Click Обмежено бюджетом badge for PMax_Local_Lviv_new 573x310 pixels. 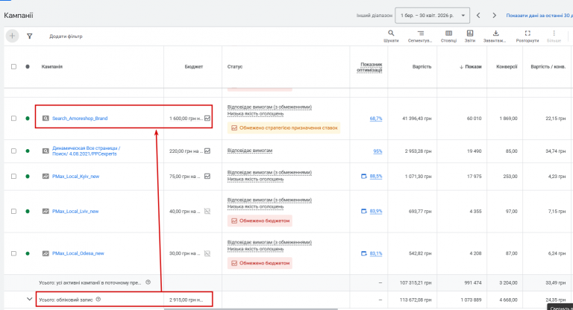pos(260,221)
